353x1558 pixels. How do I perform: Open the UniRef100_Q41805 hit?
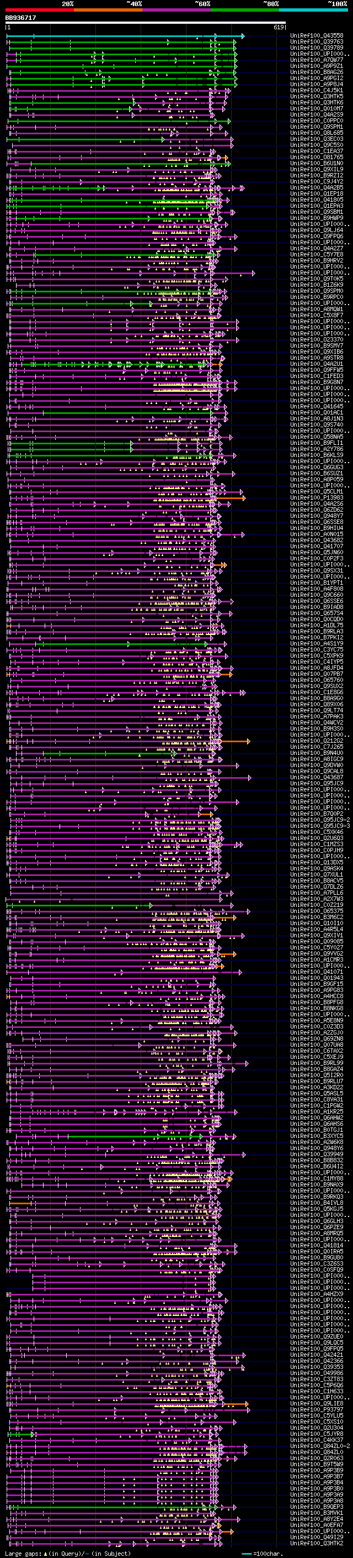click(317, 200)
